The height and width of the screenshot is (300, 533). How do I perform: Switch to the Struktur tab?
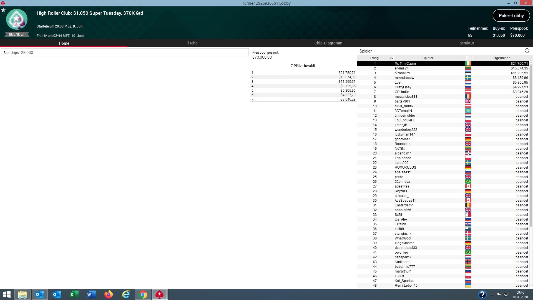(467, 43)
